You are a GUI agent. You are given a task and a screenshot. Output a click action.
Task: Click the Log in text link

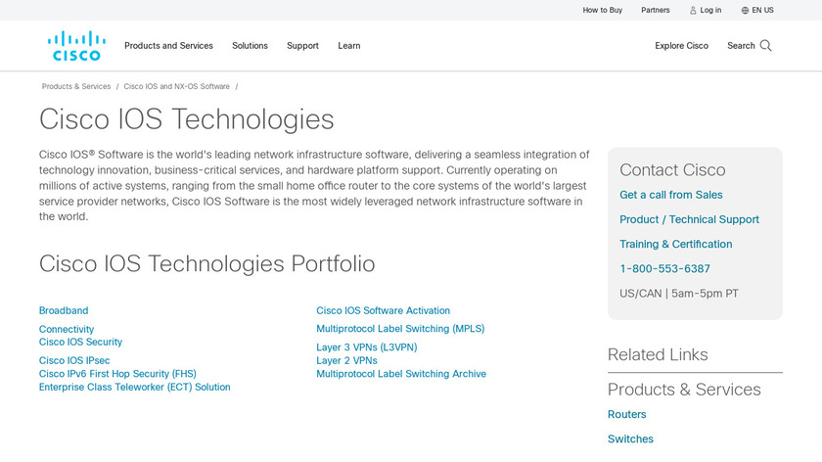click(x=710, y=10)
